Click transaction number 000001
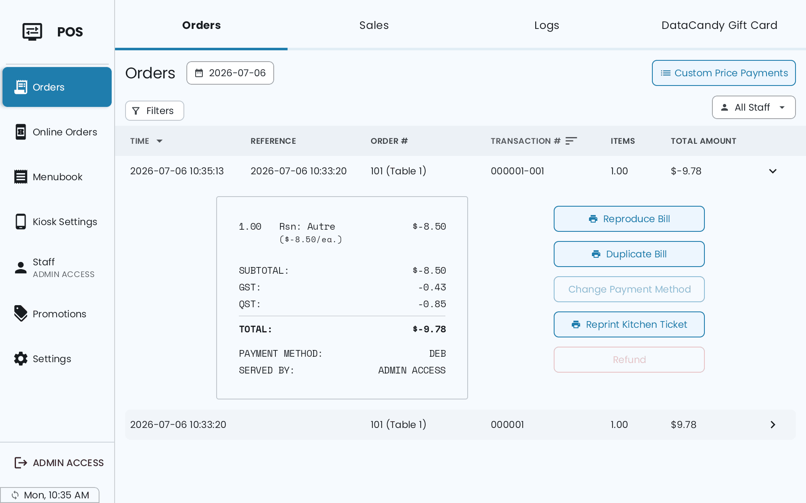Image resolution: width=806 pixels, height=503 pixels. [x=507, y=425]
